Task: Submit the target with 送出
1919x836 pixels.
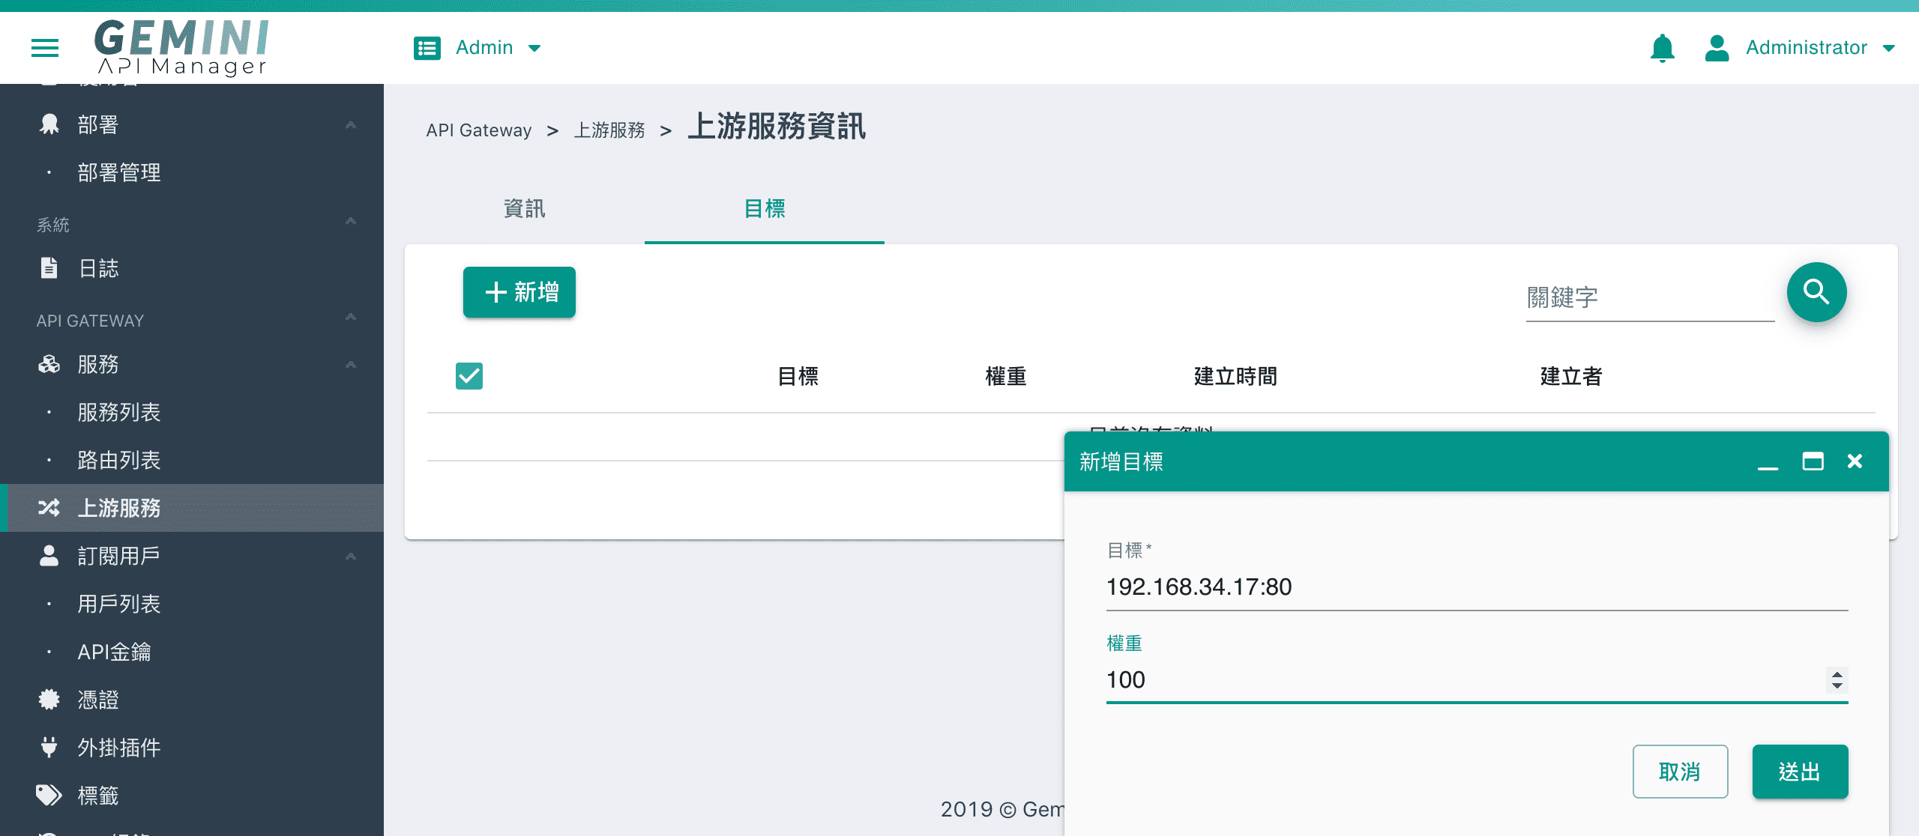Action: tap(1800, 772)
